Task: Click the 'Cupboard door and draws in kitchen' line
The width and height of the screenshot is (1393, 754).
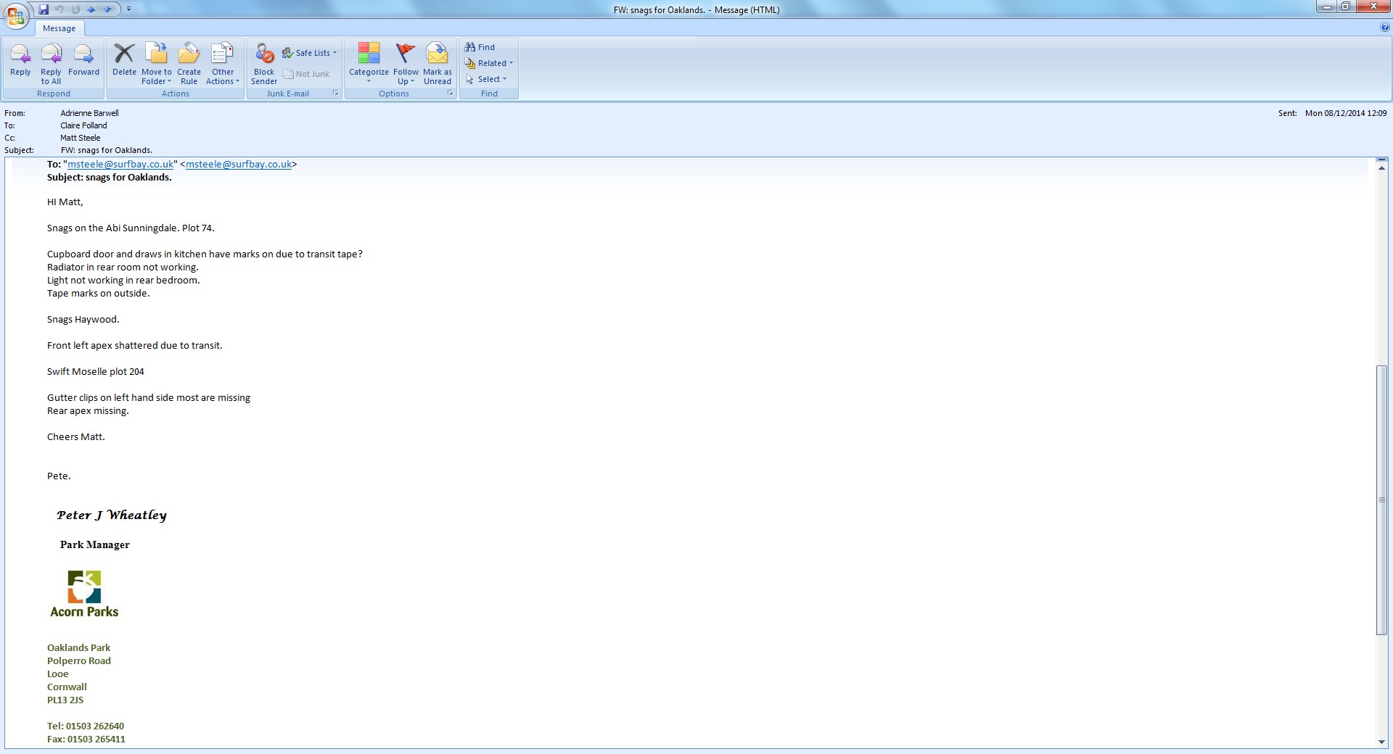Action: [205, 254]
